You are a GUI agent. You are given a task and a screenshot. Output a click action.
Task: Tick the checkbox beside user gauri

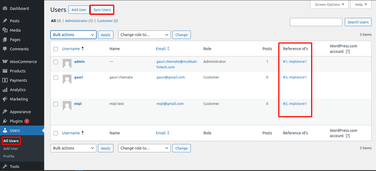tap(56, 78)
